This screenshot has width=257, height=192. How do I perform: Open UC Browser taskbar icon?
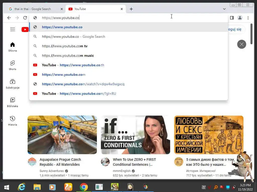pyautogui.click(x=68, y=187)
